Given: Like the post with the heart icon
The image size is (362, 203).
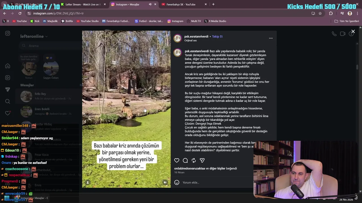Looking at the screenshot, I should 177,160.
